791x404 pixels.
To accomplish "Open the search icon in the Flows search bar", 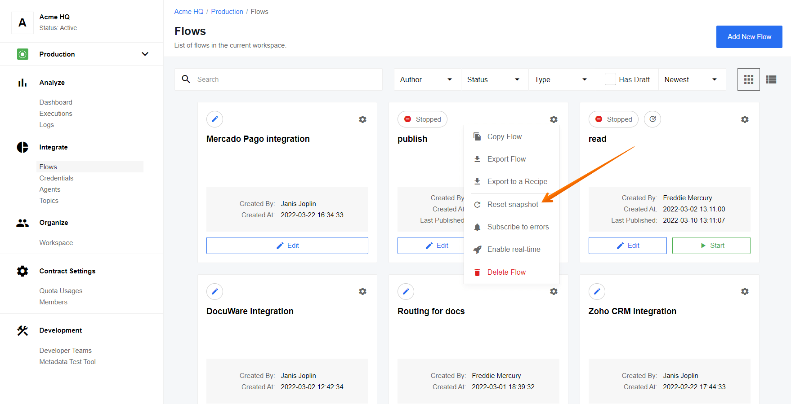I will [x=186, y=79].
